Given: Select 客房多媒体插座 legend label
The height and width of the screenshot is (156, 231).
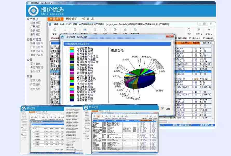Looking at the screenshot, I should (86, 60).
